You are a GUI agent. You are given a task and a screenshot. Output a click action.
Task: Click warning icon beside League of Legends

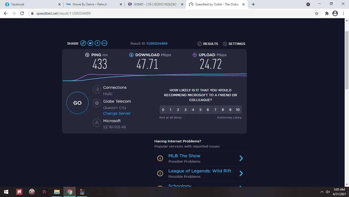click(x=160, y=173)
